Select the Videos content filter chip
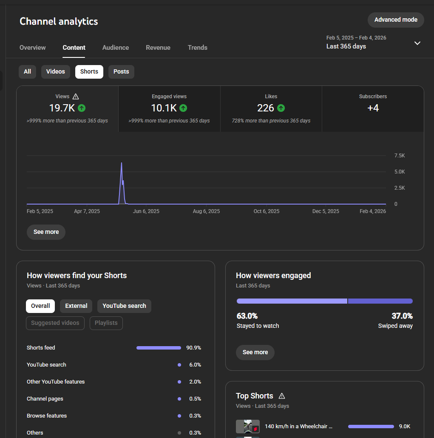The height and width of the screenshot is (438, 434). coord(56,71)
